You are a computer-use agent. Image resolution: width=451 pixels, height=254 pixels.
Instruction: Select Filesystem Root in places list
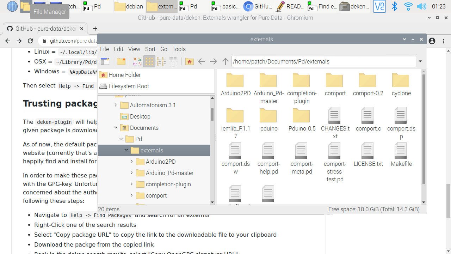[x=156, y=86]
